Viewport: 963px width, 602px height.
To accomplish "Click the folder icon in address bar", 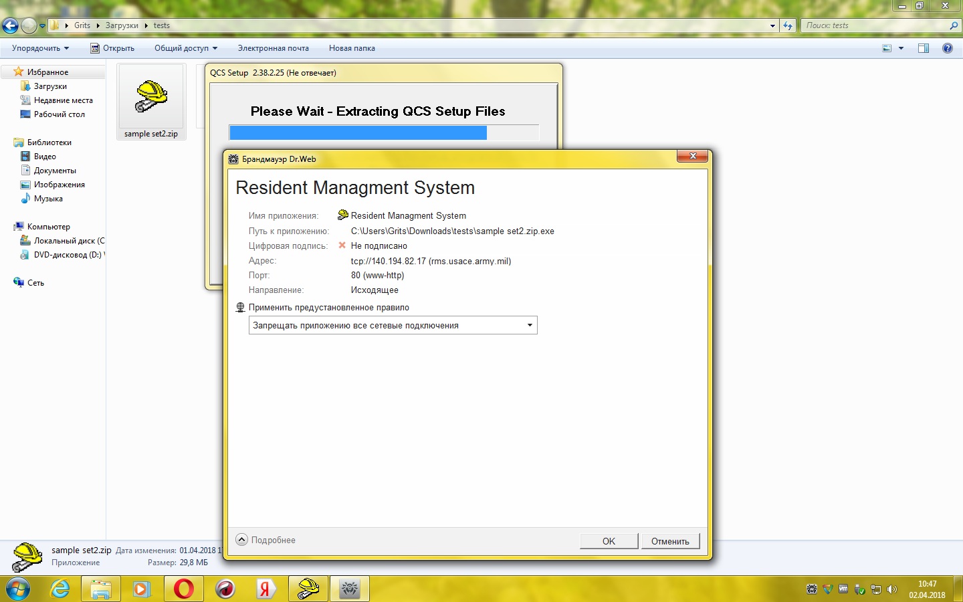I will click(56, 25).
